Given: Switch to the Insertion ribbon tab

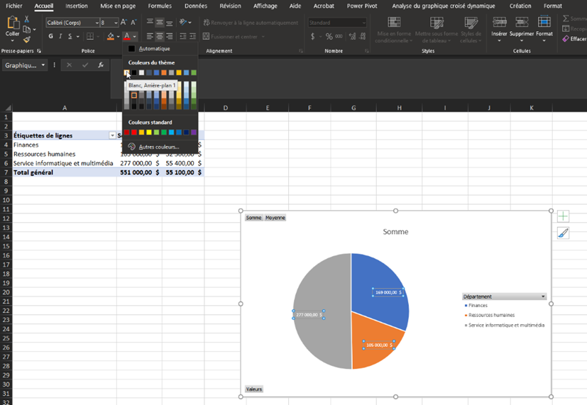Looking at the screenshot, I should [77, 6].
